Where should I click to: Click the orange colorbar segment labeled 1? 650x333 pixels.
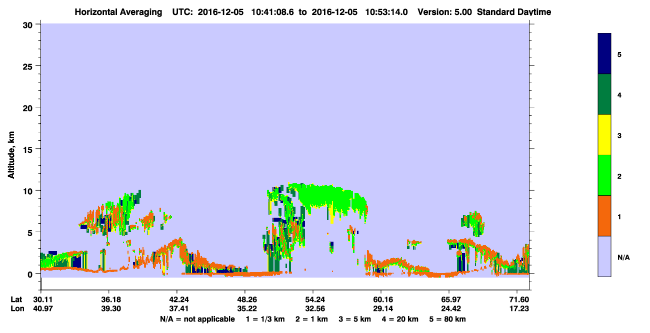tap(604, 216)
